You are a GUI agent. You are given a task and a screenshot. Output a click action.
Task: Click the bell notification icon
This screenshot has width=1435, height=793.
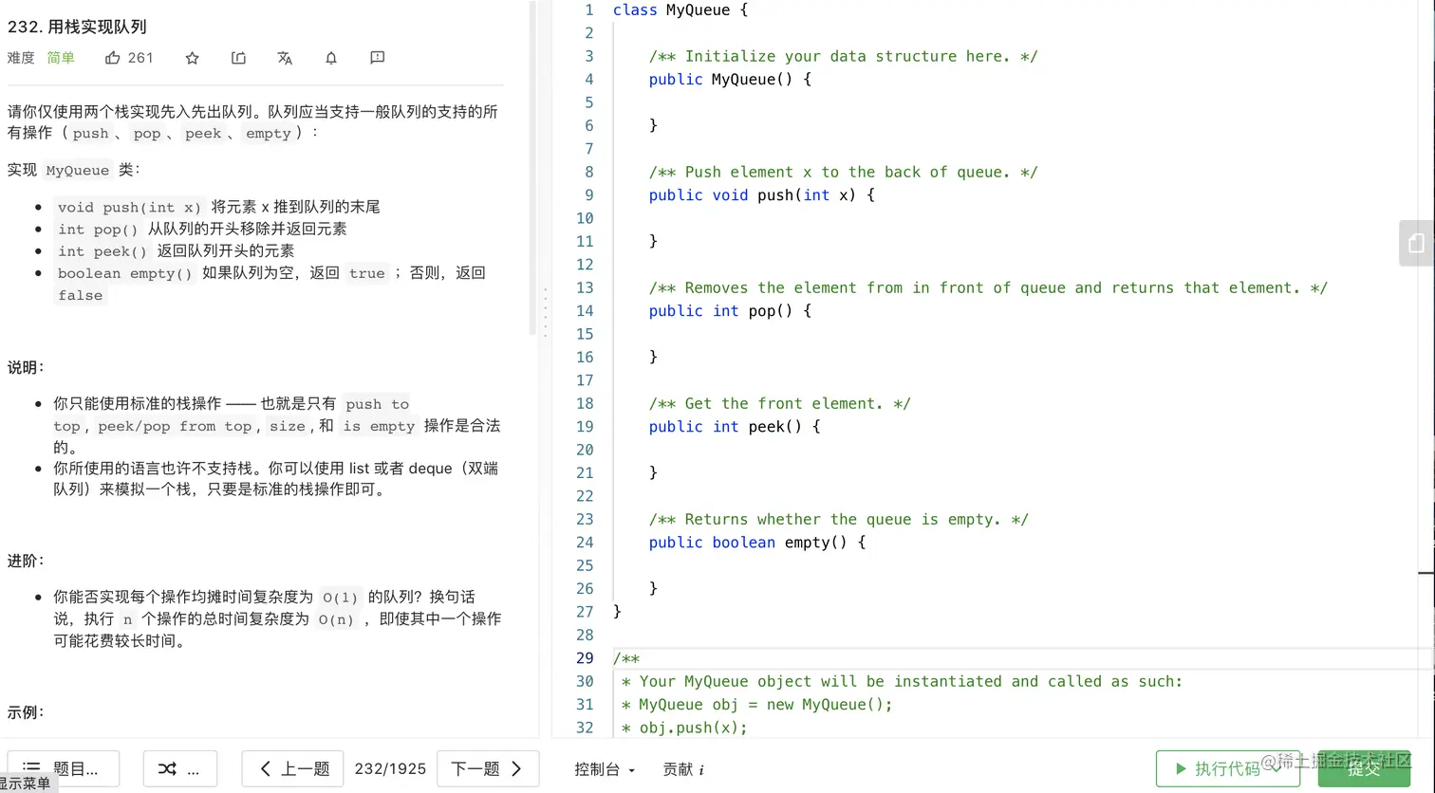(331, 58)
